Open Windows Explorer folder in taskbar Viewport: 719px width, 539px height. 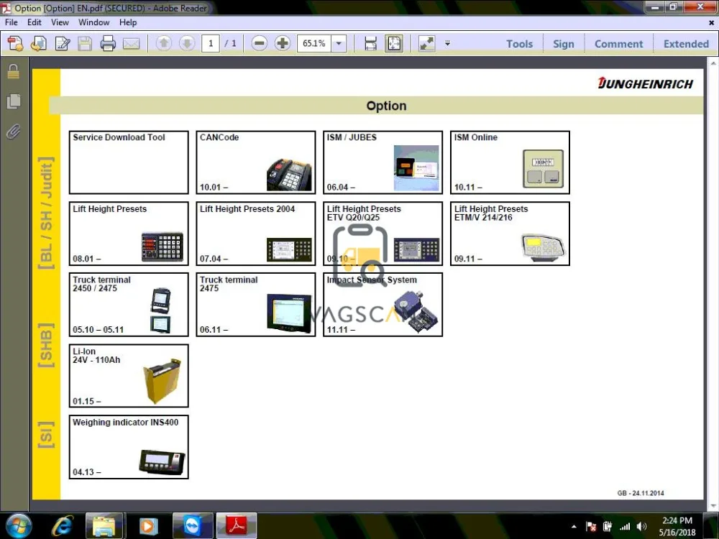(x=104, y=526)
